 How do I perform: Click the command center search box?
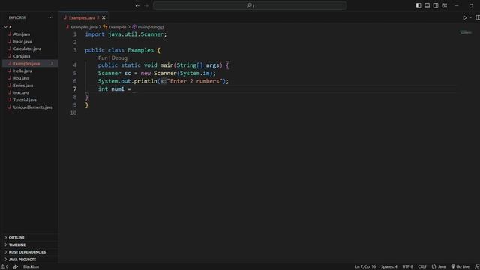(250, 5)
